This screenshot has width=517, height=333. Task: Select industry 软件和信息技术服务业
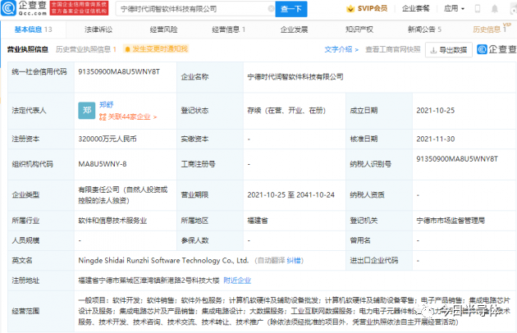tap(112, 221)
